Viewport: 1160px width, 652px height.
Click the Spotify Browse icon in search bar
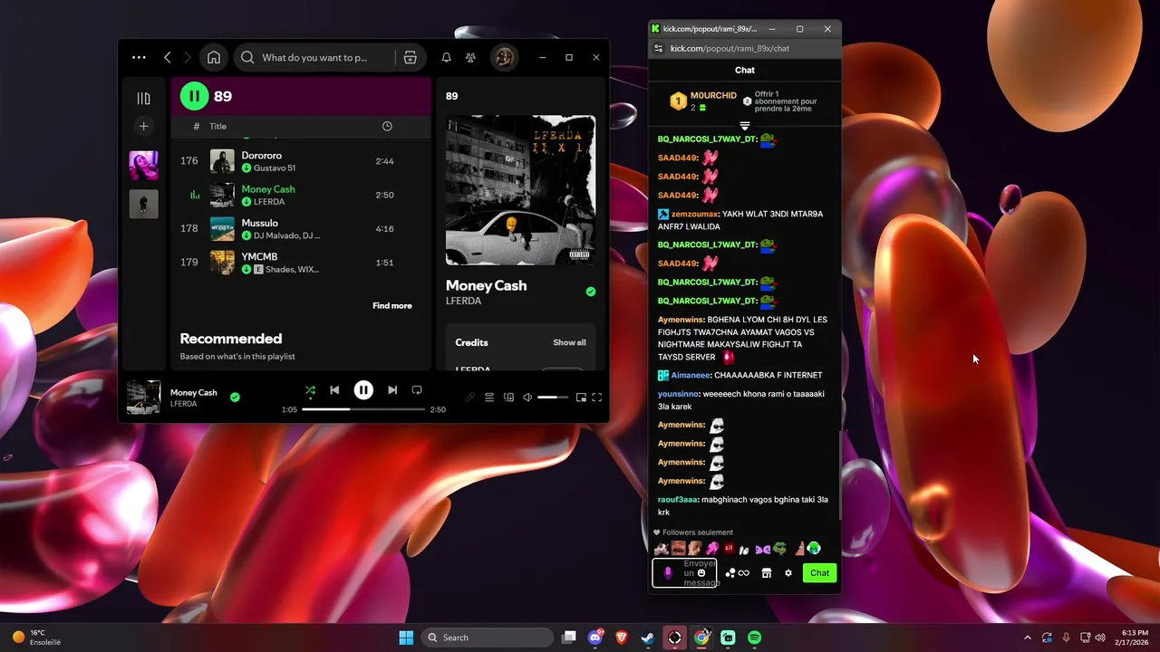(x=410, y=57)
